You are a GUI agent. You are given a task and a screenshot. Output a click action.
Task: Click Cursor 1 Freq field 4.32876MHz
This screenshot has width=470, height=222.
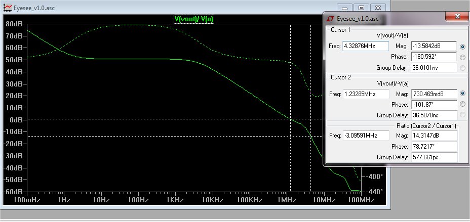366,46
